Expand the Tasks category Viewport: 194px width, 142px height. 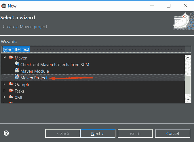pos(4,91)
